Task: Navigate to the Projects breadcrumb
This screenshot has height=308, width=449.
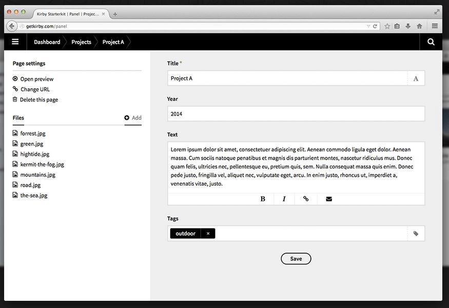Action: 81,42
